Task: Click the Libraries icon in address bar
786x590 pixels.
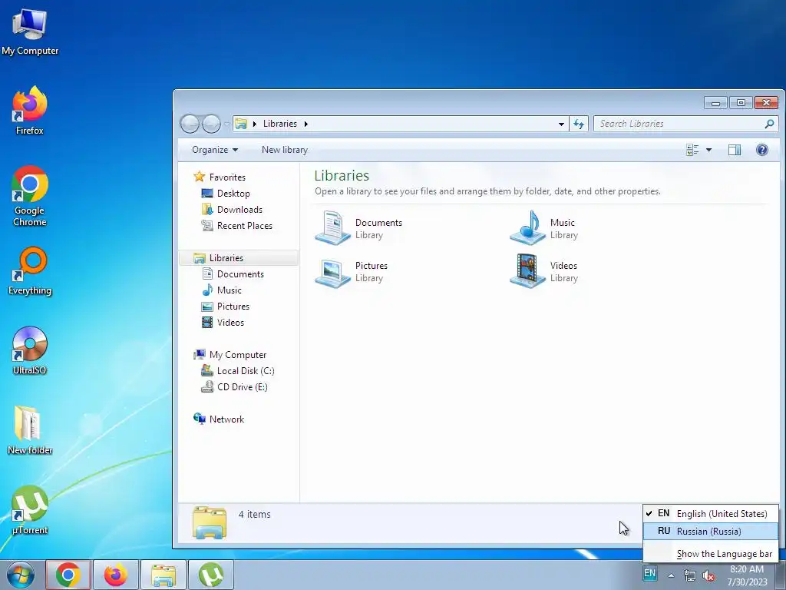Action: (241, 124)
